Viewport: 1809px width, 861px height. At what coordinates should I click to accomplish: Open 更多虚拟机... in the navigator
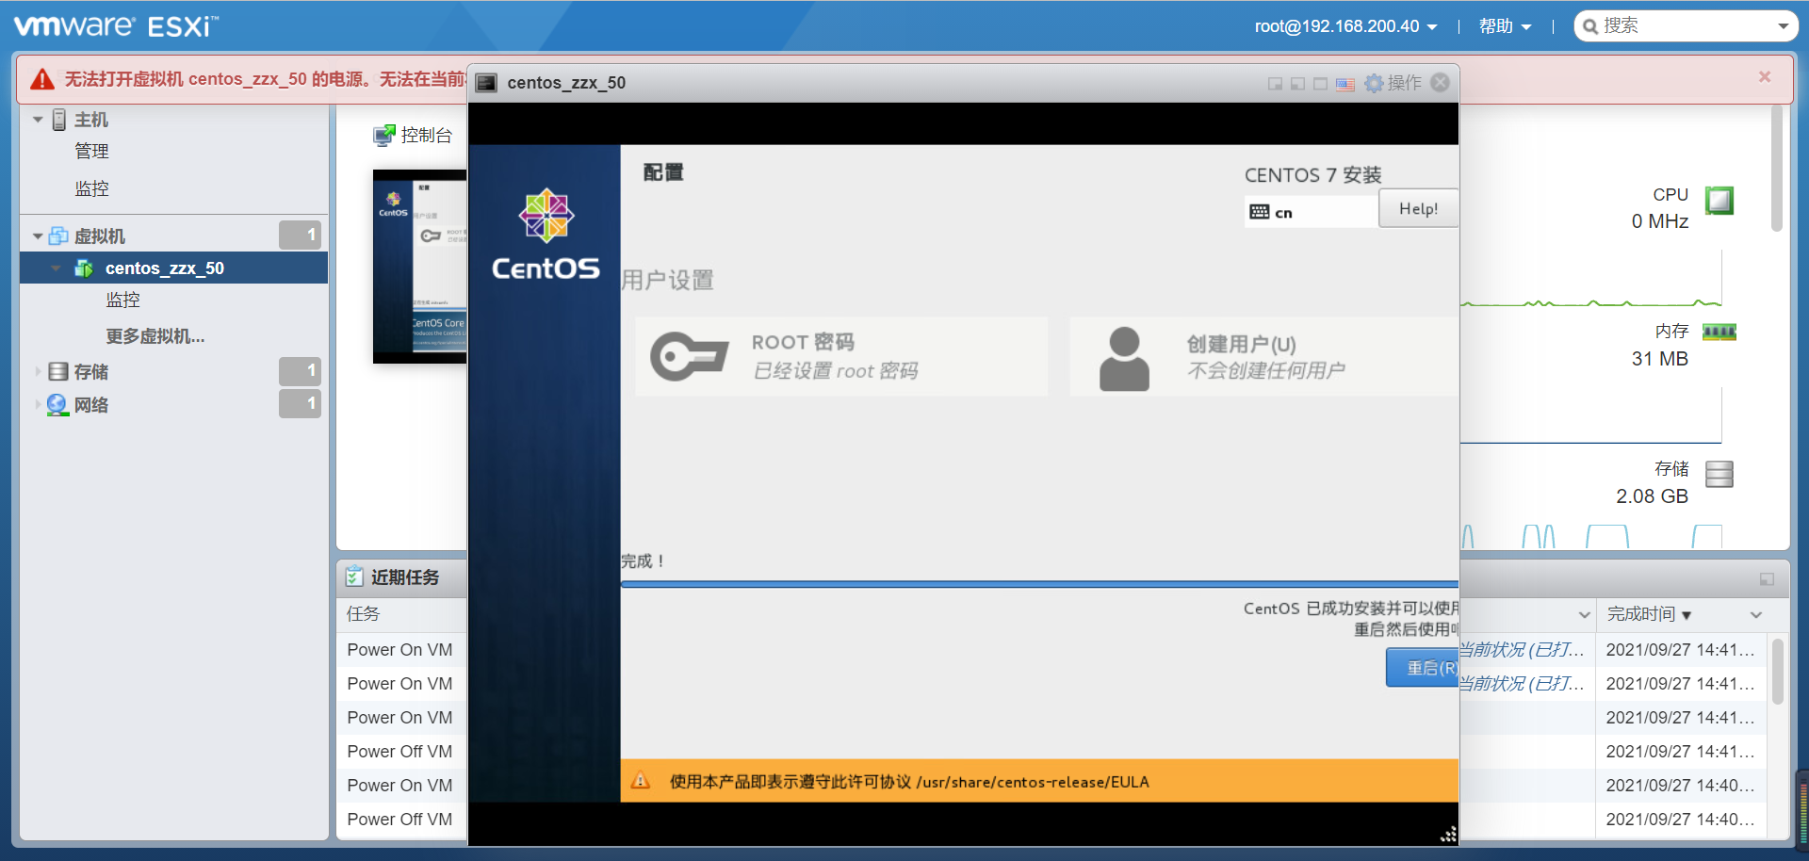(155, 336)
